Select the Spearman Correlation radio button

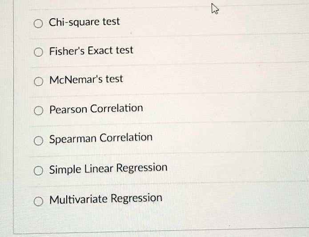click(x=38, y=141)
